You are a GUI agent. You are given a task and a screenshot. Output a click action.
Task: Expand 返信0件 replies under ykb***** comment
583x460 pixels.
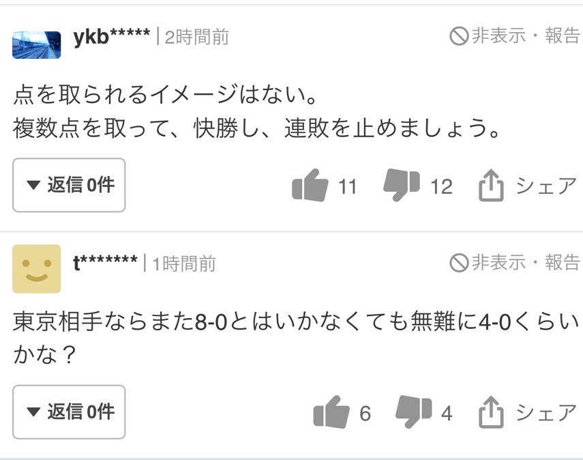pos(69,185)
